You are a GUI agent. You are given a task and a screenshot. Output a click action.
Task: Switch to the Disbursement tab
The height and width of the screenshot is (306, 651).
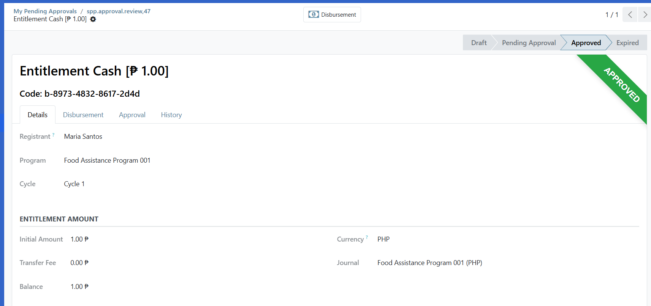pos(83,115)
